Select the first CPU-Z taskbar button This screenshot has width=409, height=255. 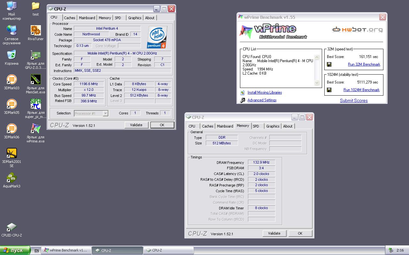[117, 250]
